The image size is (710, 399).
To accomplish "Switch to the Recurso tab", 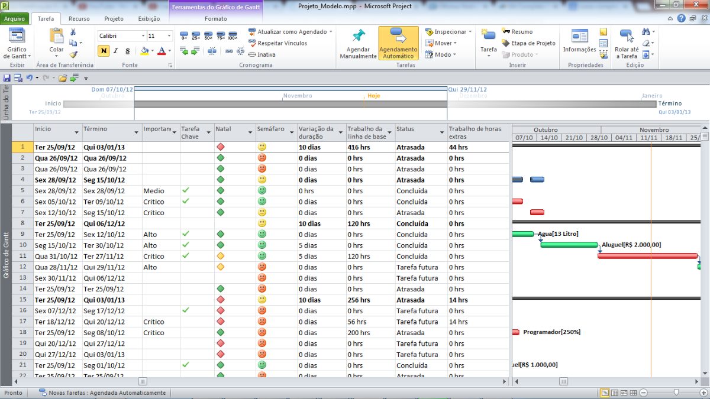I will (x=79, y=18).
